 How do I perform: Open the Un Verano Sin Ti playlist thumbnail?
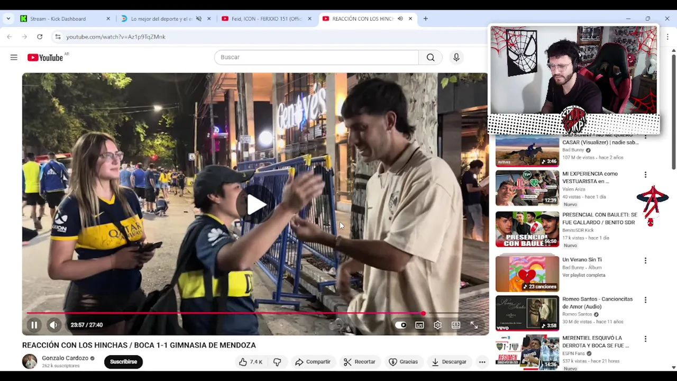point(527,274)
